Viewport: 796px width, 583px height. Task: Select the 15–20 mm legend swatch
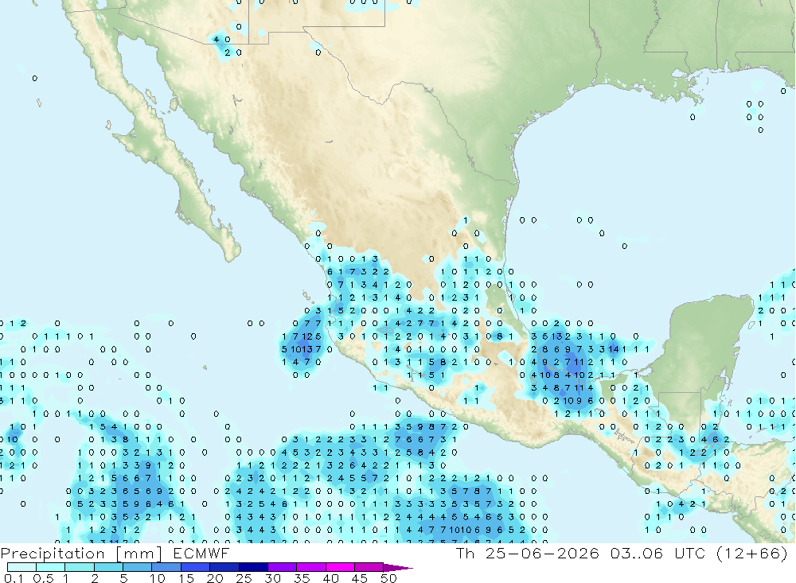coord(196,567)
